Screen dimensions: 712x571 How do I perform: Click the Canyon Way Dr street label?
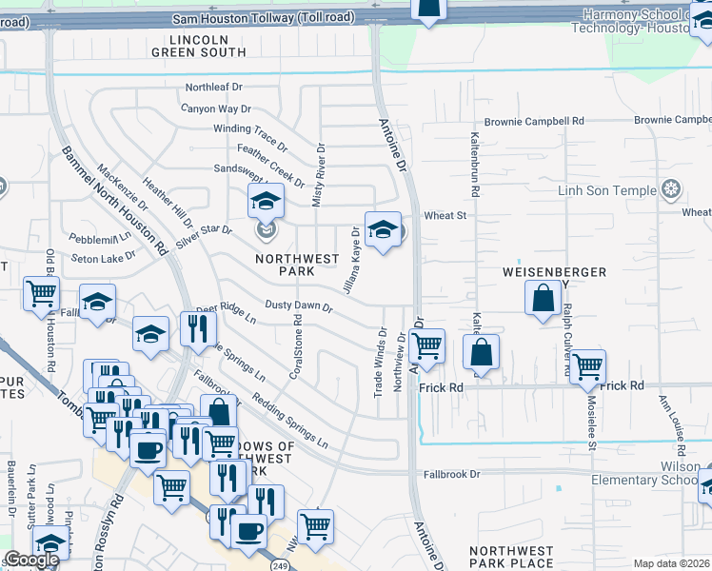tap(216, 108)
